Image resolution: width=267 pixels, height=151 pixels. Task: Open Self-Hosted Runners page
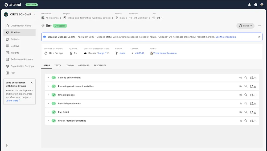click(x=19, y=59)
